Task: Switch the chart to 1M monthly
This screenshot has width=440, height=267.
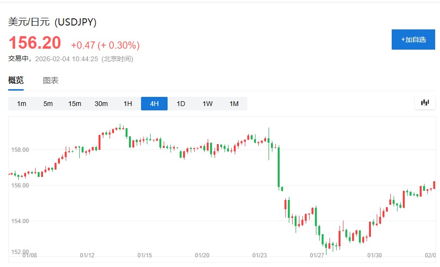Action: (x=234, y=104)
